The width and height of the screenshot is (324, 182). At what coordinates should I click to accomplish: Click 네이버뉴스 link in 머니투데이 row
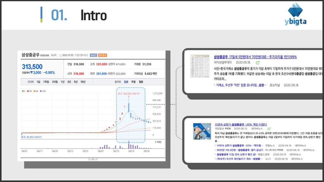click(308, 150)
